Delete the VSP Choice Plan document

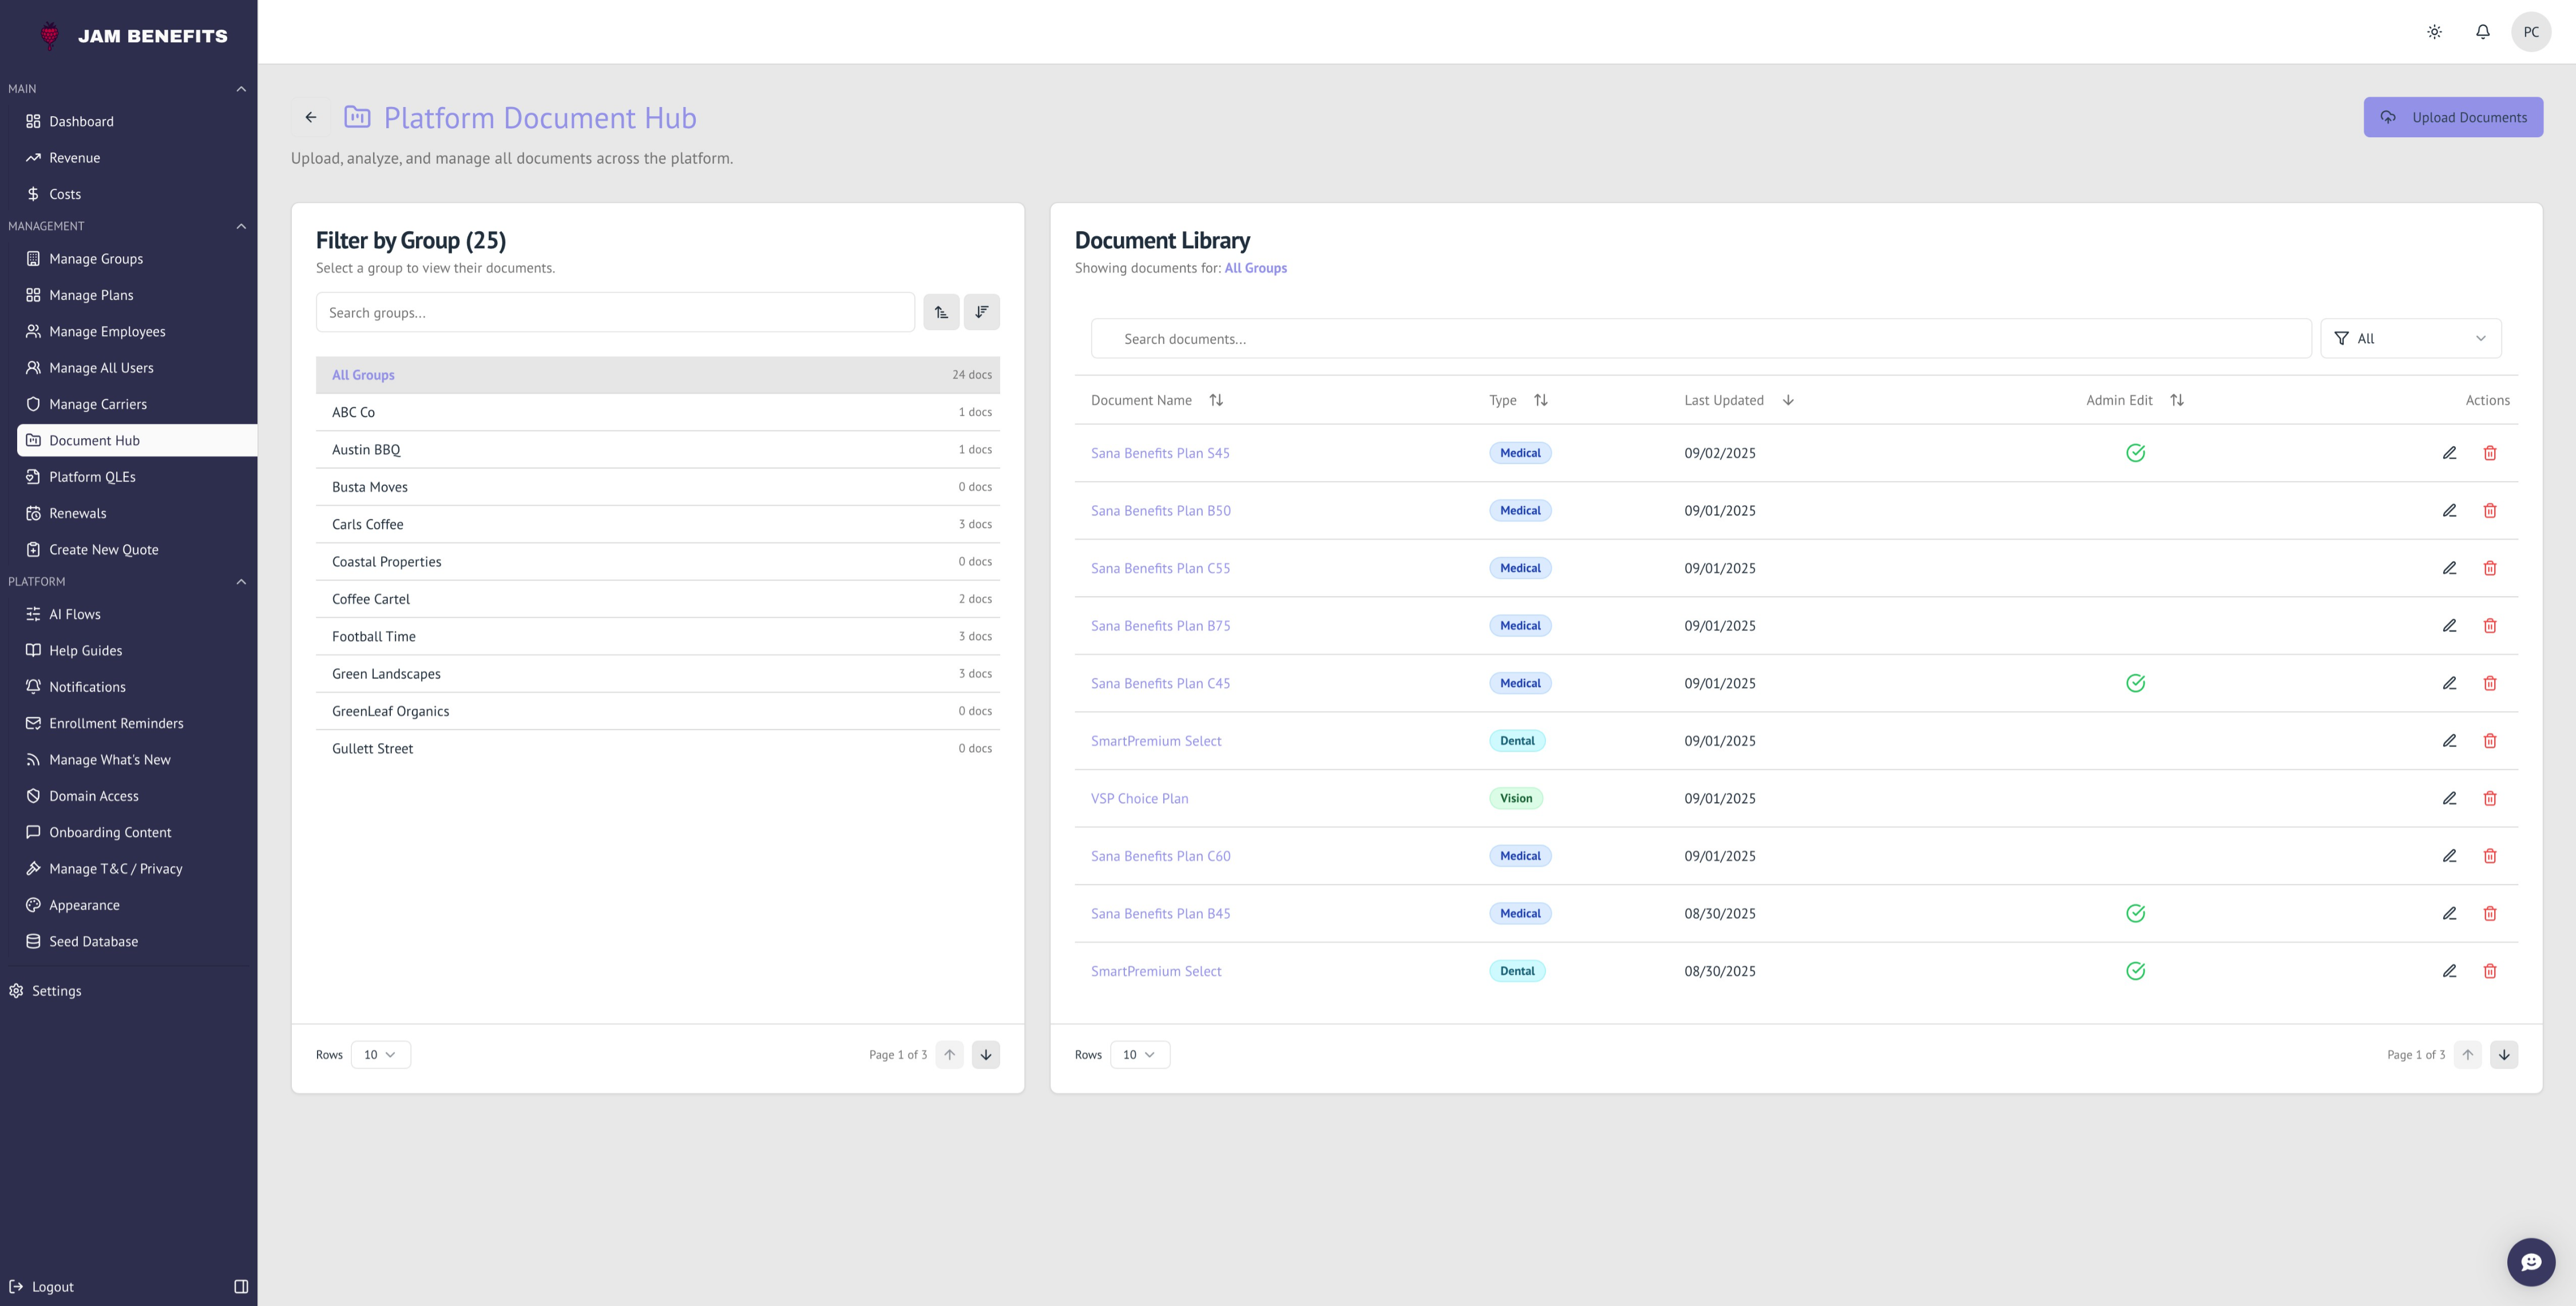2490,798
